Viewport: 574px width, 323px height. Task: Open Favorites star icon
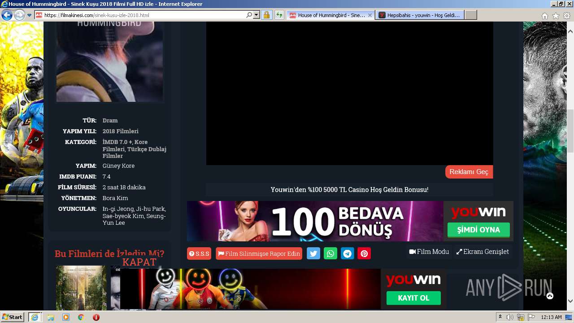(x=556, y=16)
